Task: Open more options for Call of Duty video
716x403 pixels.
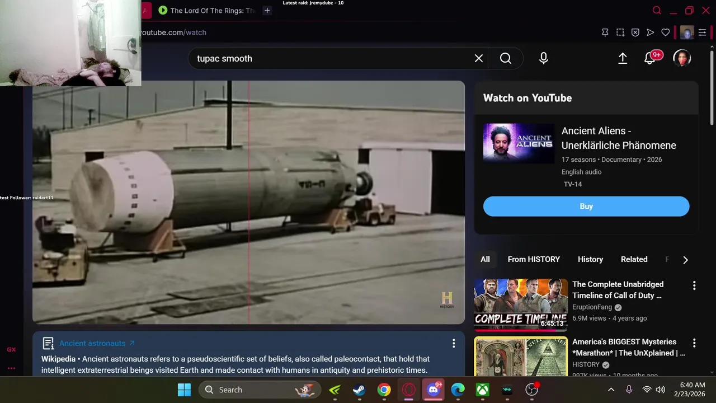Action: (694, 285)
